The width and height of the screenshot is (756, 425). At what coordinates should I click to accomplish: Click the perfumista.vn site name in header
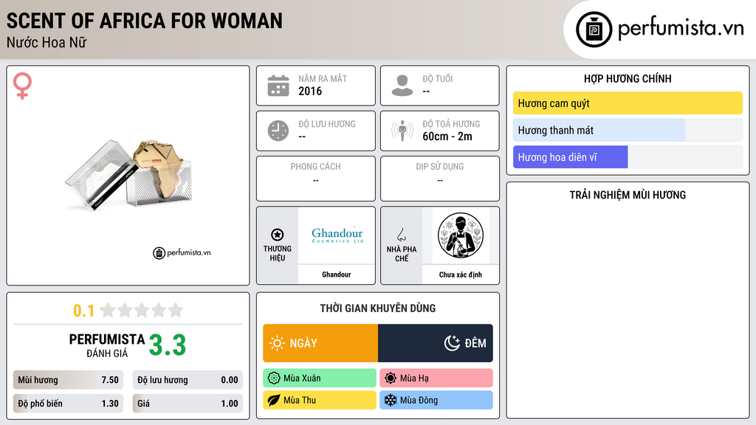pos(681,28)
